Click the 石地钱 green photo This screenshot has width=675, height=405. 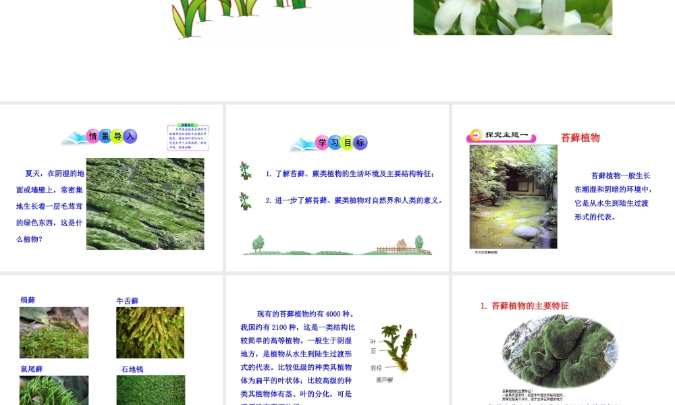[151, 390]
